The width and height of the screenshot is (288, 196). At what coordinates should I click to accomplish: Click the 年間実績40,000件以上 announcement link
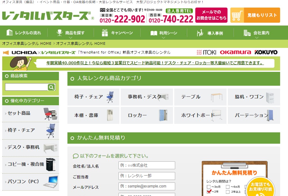(x=155, y=63)
